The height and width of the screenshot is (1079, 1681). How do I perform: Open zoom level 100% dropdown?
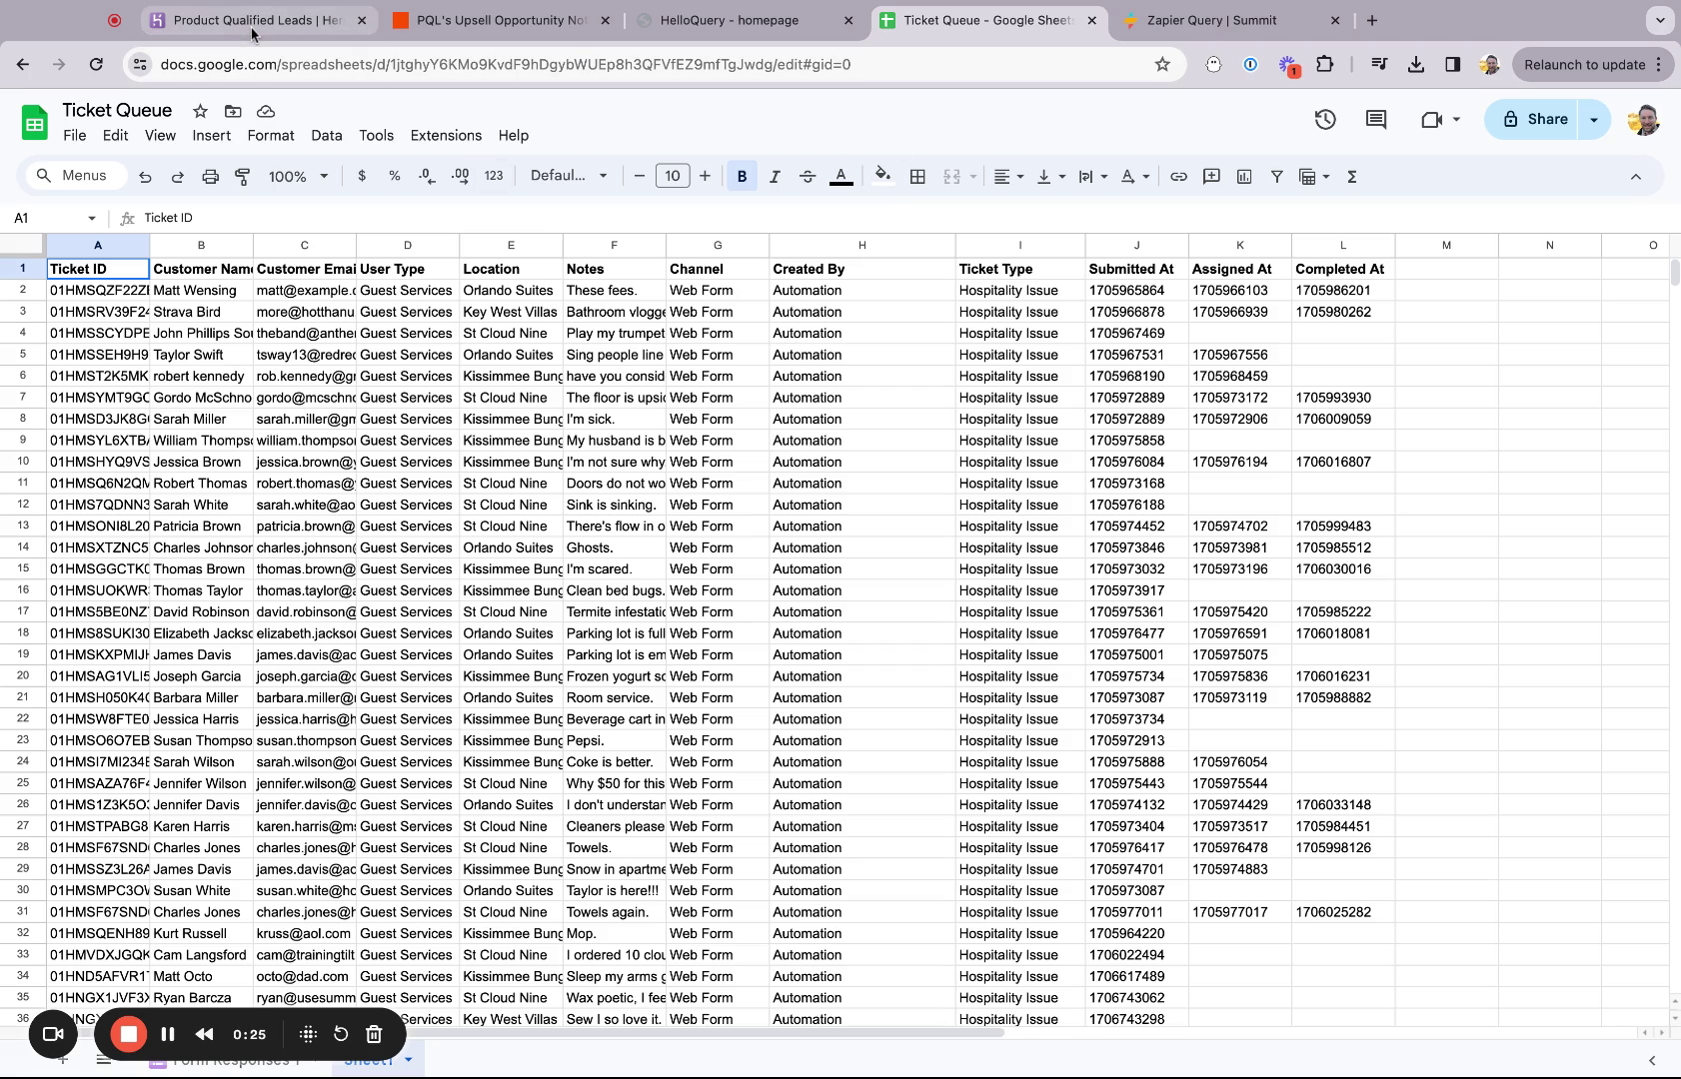(298, 176)
